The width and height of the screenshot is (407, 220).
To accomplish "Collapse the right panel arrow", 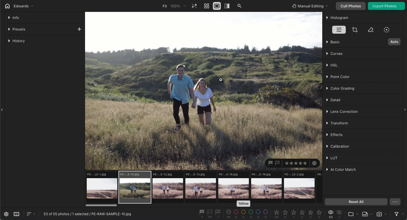I will click(405, 110).
